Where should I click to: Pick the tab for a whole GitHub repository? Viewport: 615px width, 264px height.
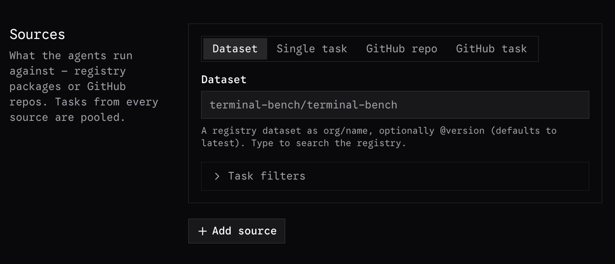[x=402, y=49]
